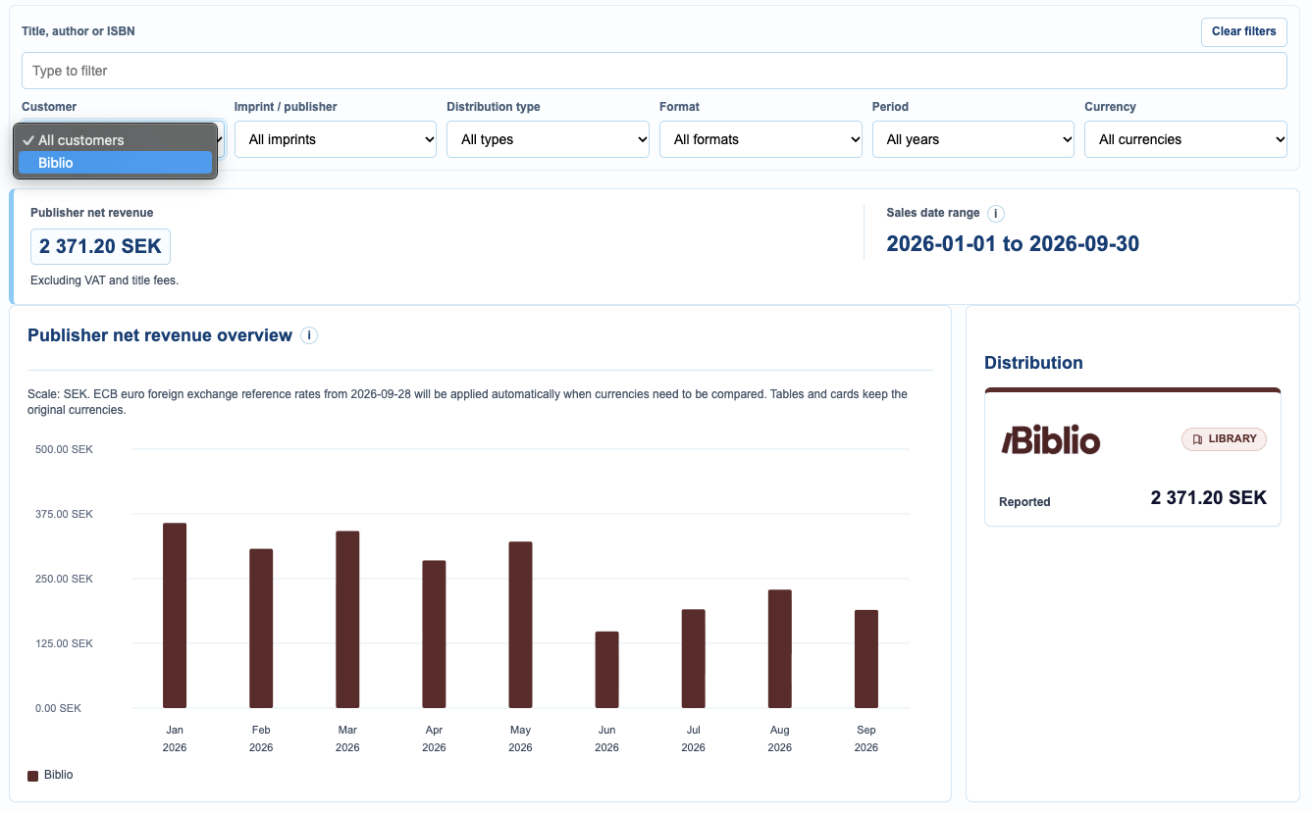Click the Jan 2026 revenue bar
The height and width of the screenshot is (813, 1311).
175,616
